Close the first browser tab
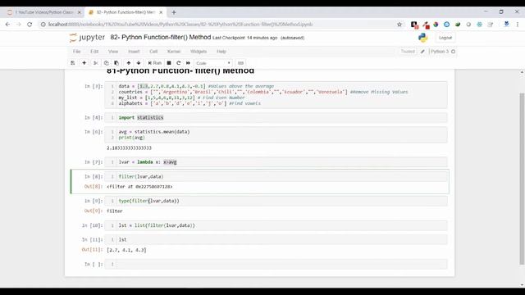Image resolution: width=525 pixels, height=295 pixels. 80,12
